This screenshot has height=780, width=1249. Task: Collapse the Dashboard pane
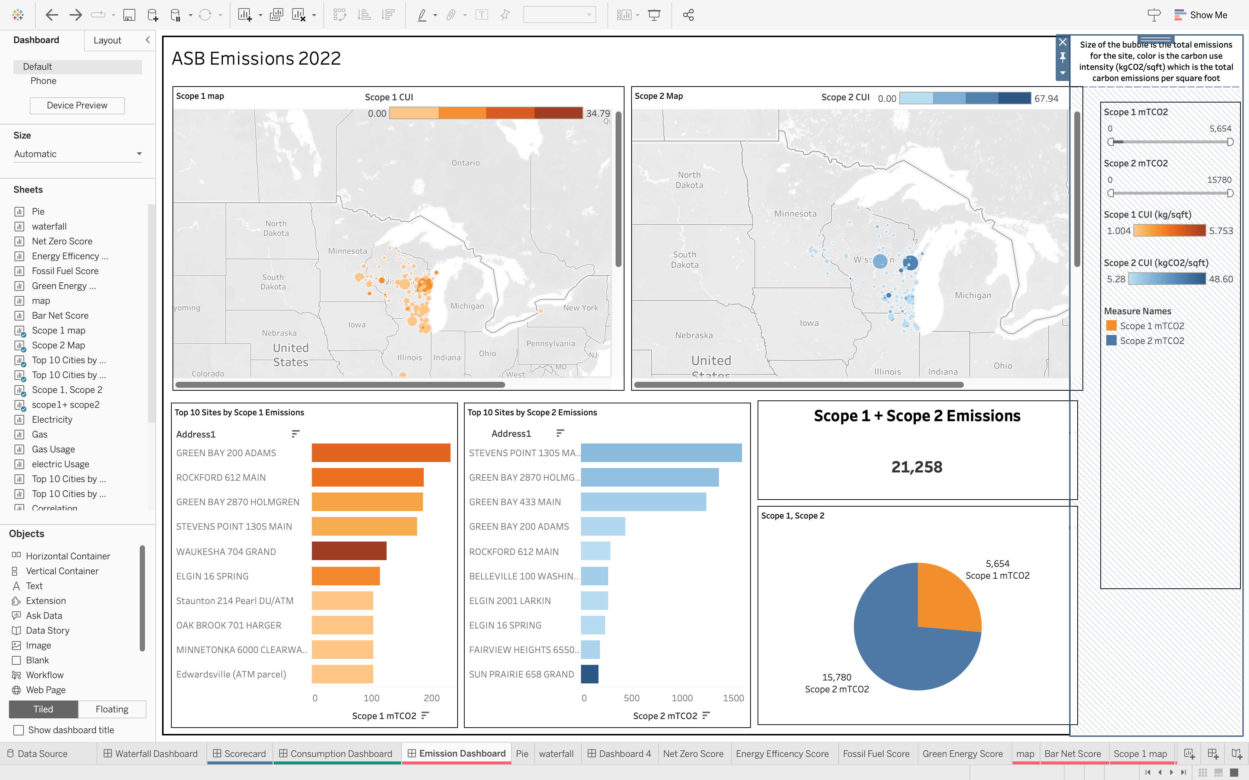(x=148, y=40)
